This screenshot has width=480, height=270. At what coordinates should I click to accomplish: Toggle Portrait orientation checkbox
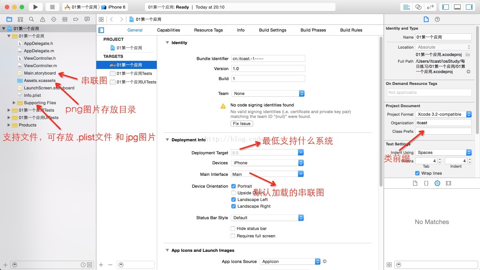[x=234, y=186]
